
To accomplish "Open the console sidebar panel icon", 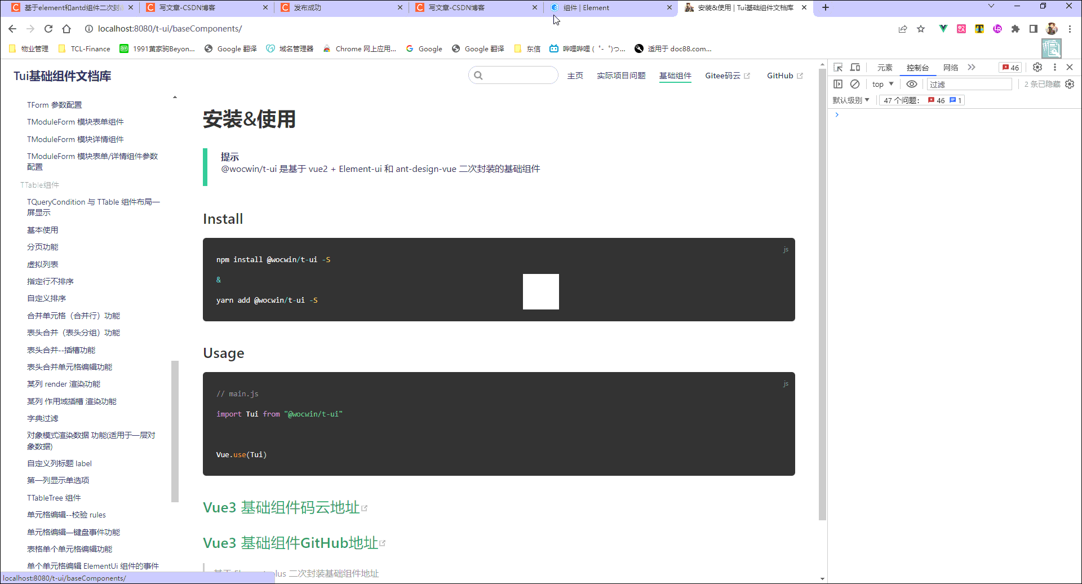I will point(838,84).
